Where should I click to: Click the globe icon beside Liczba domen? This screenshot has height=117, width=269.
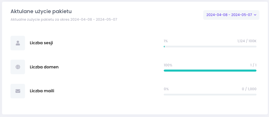[x=18, y=67]
